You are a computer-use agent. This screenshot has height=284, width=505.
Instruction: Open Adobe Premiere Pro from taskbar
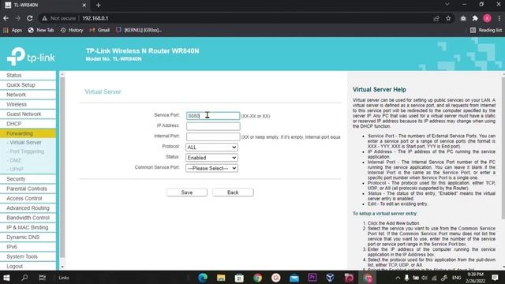(312, 278)
